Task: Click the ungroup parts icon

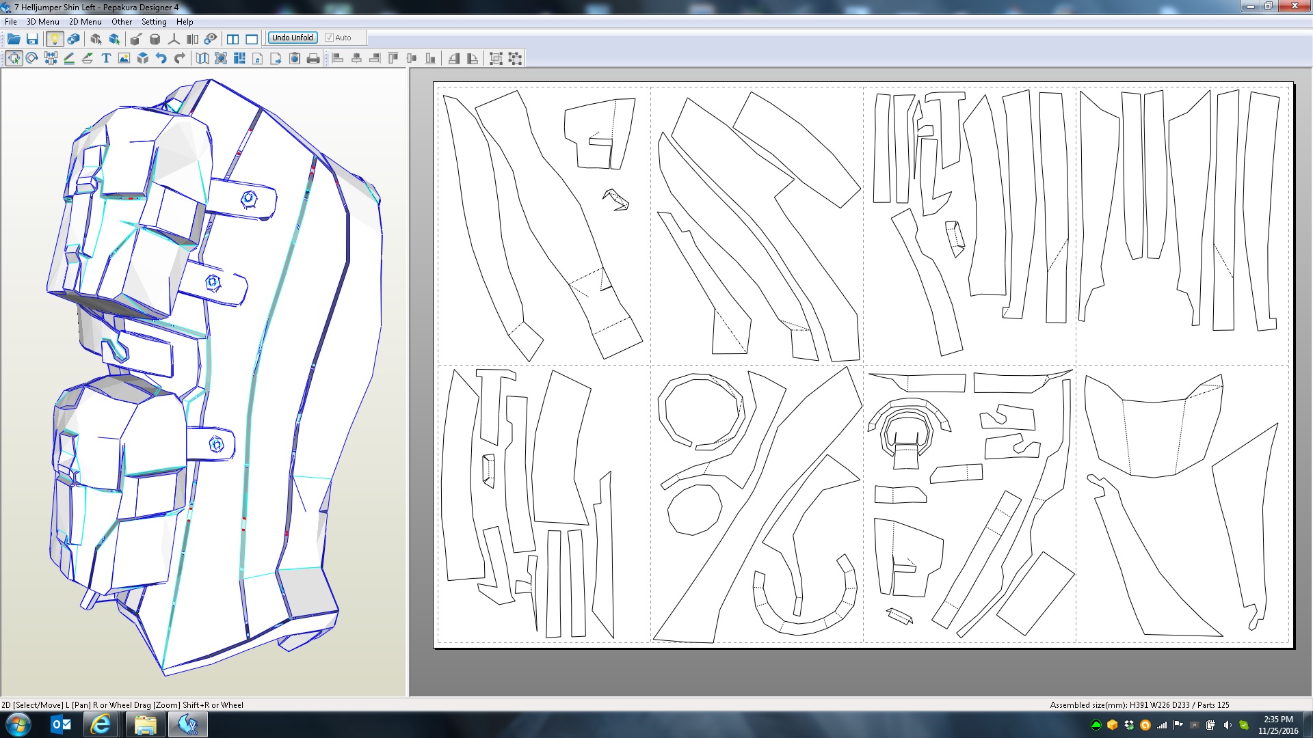Action: 515,59
